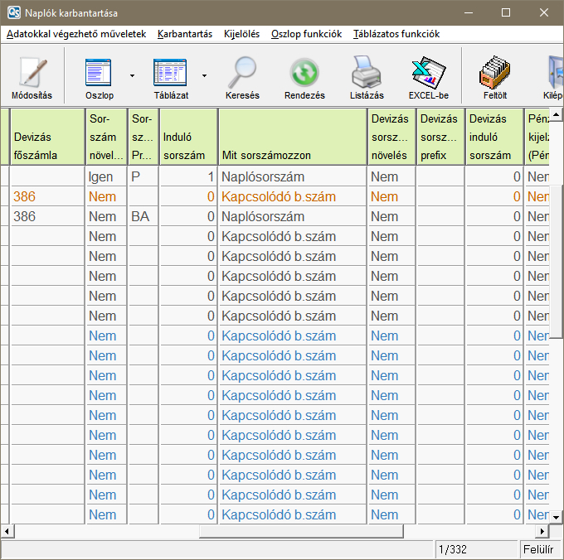Open the Karbantartás menu

click(x=185, y=34)
